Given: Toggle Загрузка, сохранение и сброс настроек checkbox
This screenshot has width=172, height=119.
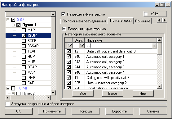Looking at the screenshot, I should (7, 104).
